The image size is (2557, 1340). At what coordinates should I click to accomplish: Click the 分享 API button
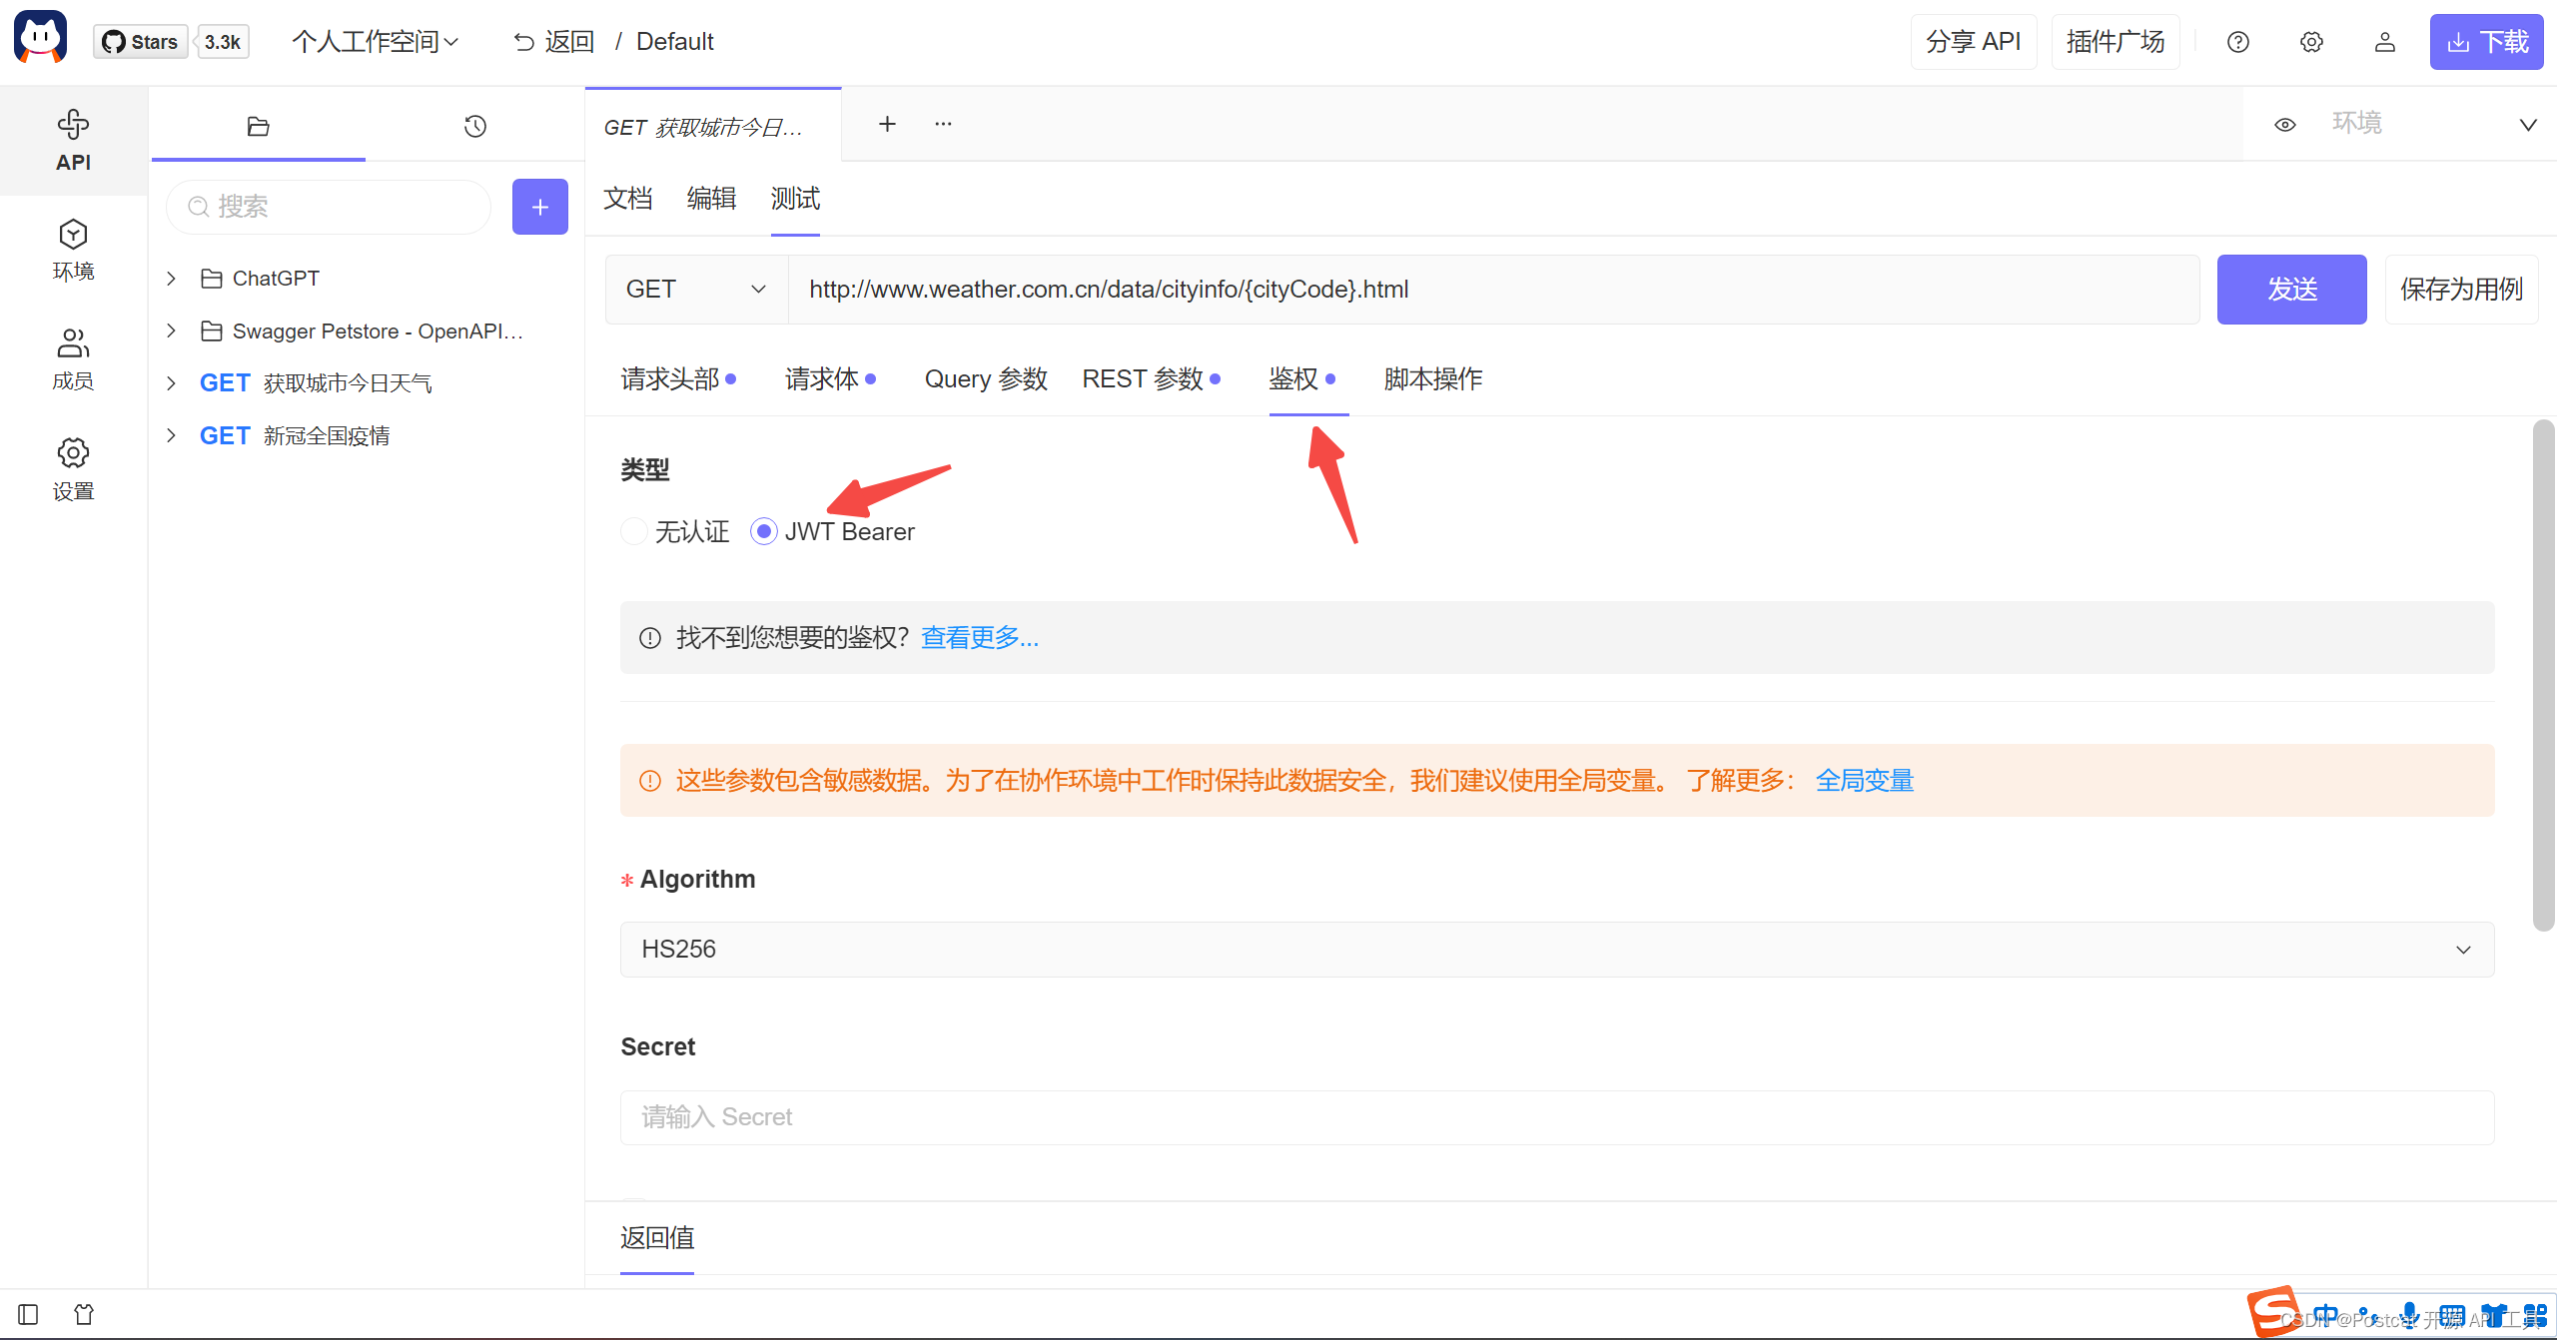[1974, 42]
